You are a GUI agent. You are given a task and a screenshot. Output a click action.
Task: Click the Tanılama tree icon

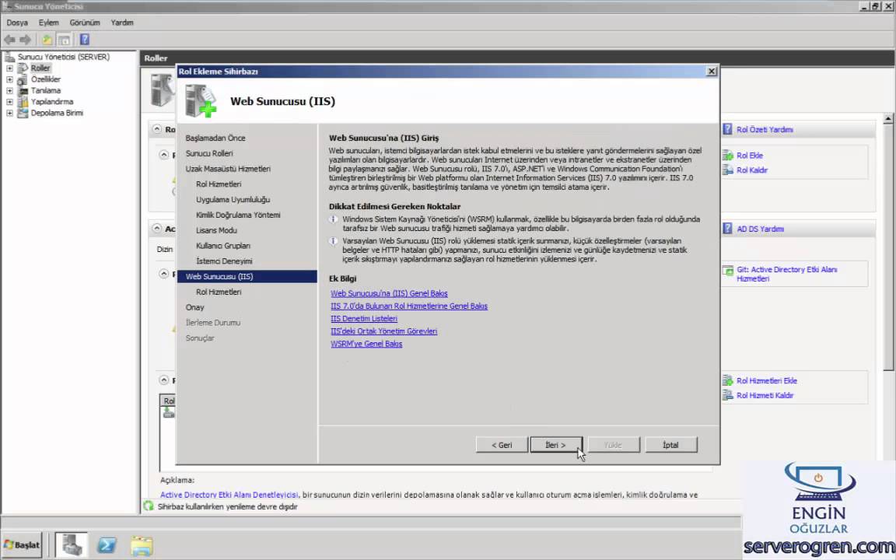(x=23, y=90)
